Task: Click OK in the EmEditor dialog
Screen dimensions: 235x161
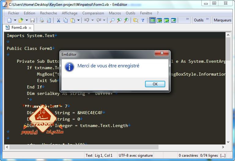Action: click(x=155, y=84)
